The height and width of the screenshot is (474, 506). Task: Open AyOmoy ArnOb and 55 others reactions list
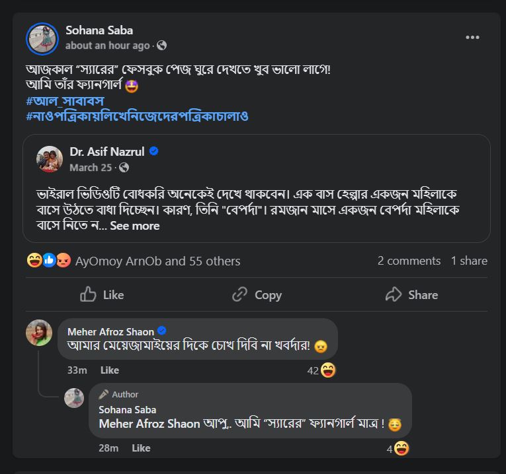click(x=157, y=261)
